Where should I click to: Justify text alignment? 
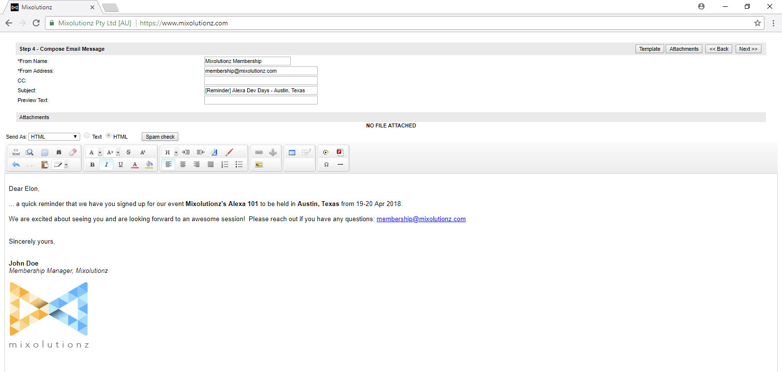pos(211,165)
